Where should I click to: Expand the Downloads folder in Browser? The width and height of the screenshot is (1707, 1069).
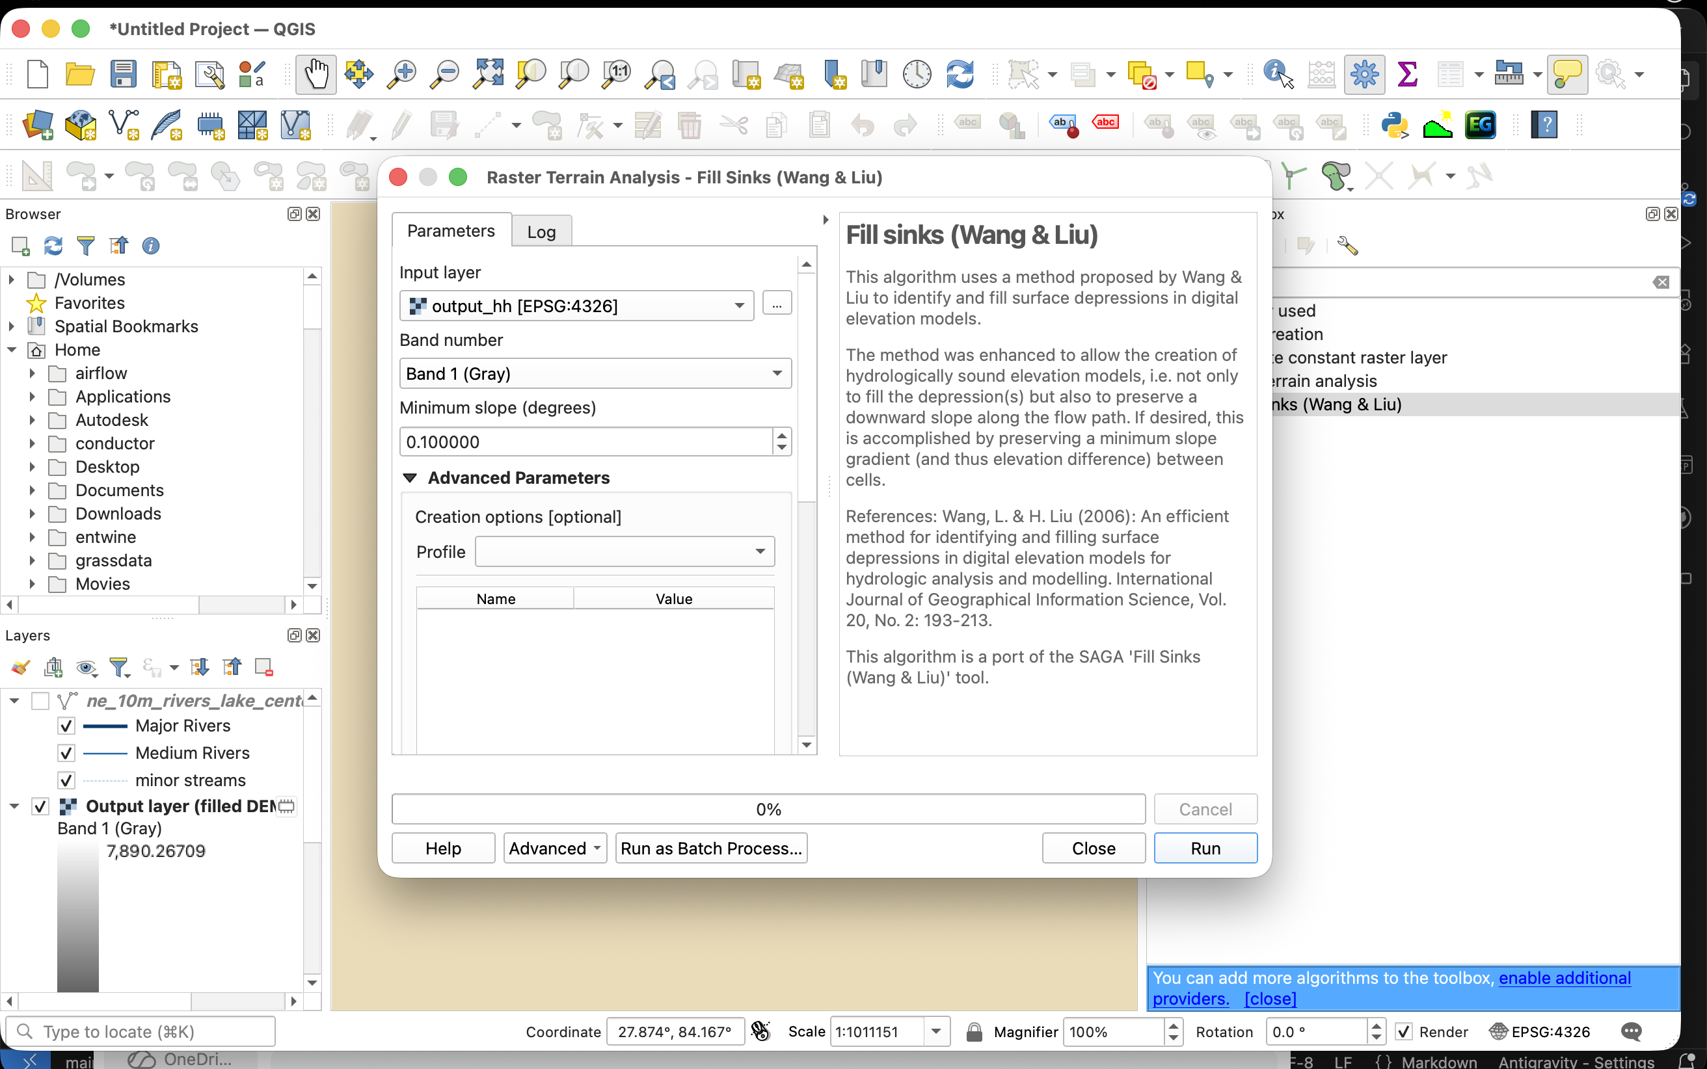(x=32, y=514)
